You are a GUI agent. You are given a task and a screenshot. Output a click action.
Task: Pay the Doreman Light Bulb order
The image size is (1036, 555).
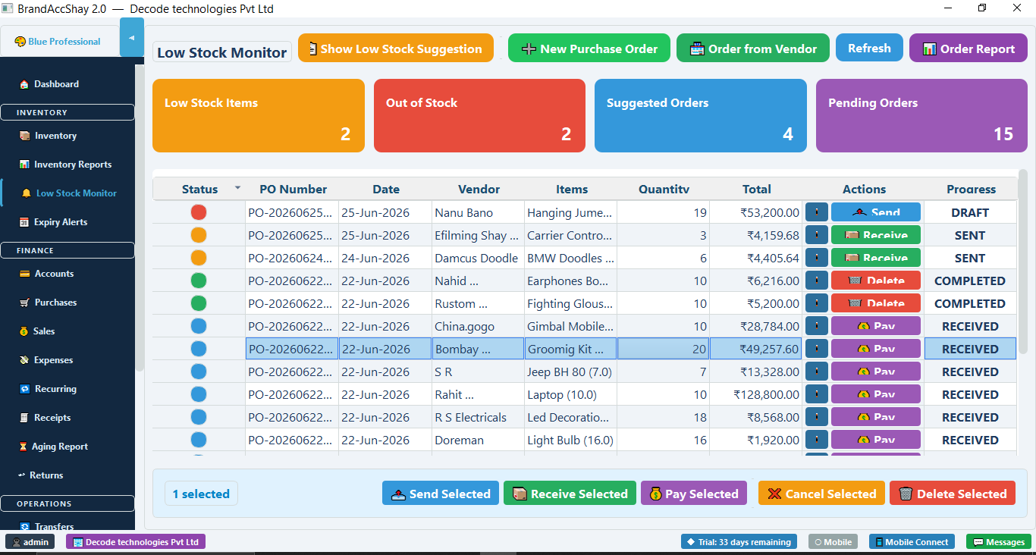click(x=876, y=440)
